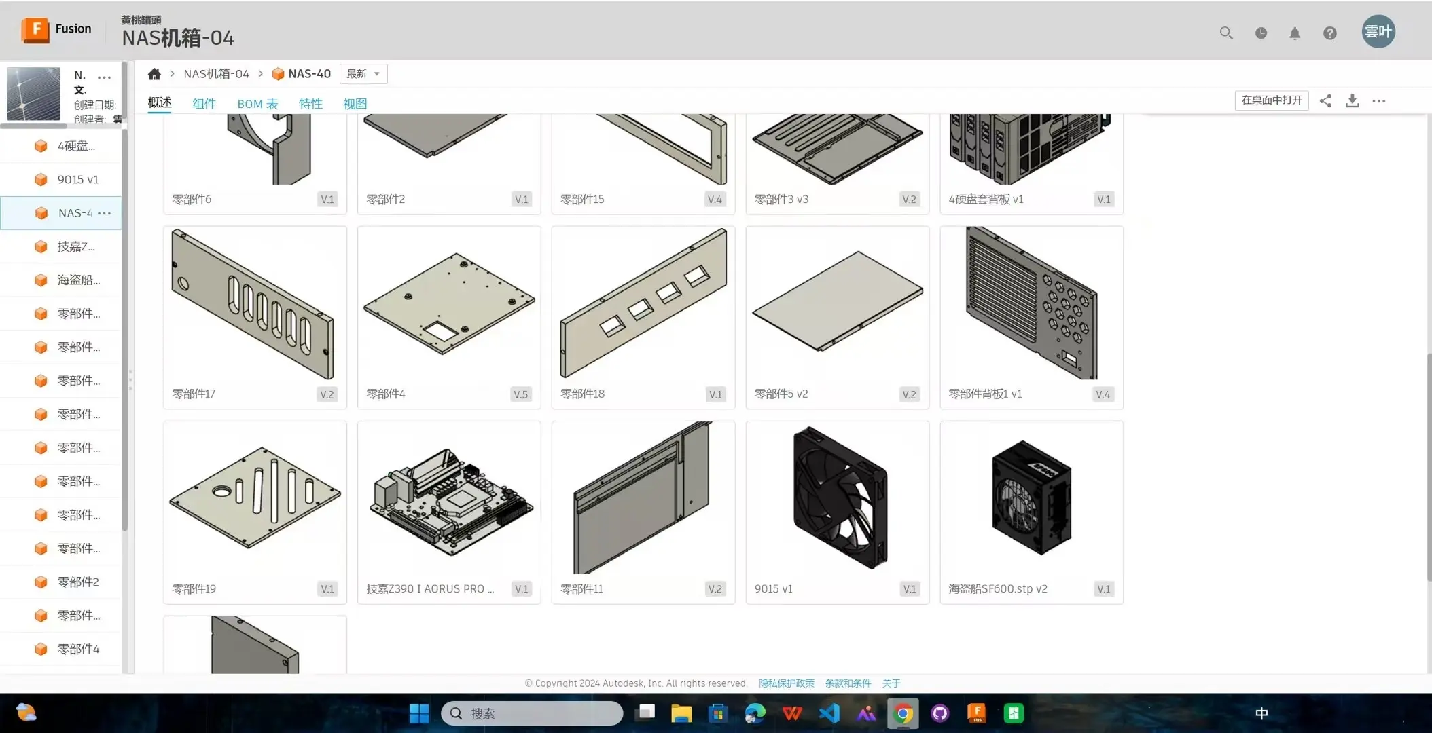This screenshot has height=733, width=1432.
Task: Select 9015 v1 in the sidebar list
Action: (x=77, y=179)
